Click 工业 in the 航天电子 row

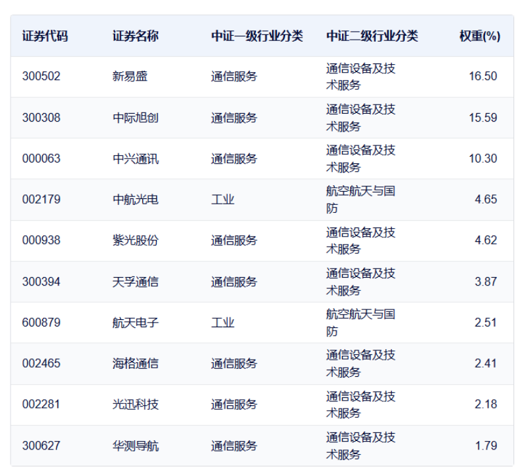(x=223, y=323)
